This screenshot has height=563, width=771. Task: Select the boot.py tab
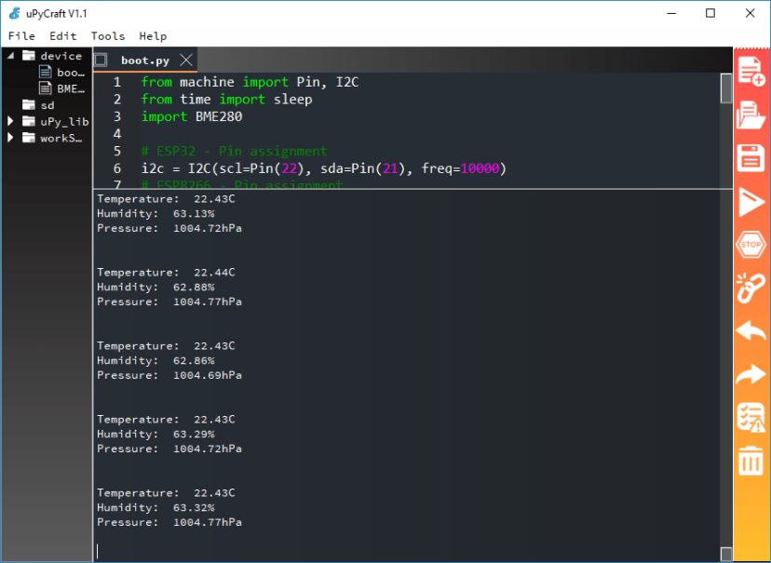pos(144,58)
